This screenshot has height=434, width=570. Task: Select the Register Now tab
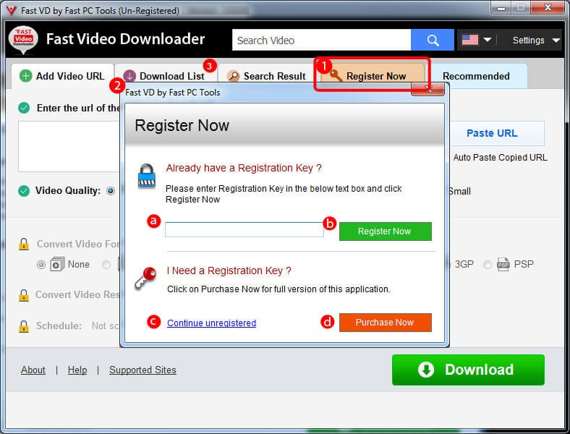point(373,76)
